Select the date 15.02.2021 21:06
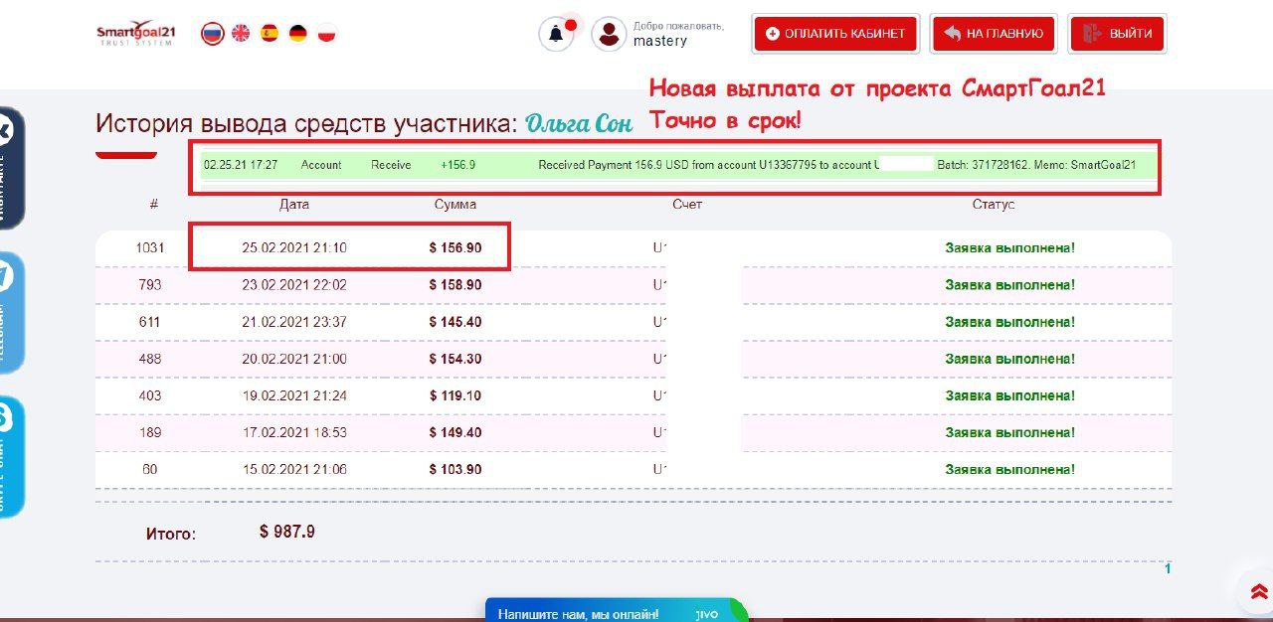The height and width of the screenshot is (622, 1273). tap(294, 469)
